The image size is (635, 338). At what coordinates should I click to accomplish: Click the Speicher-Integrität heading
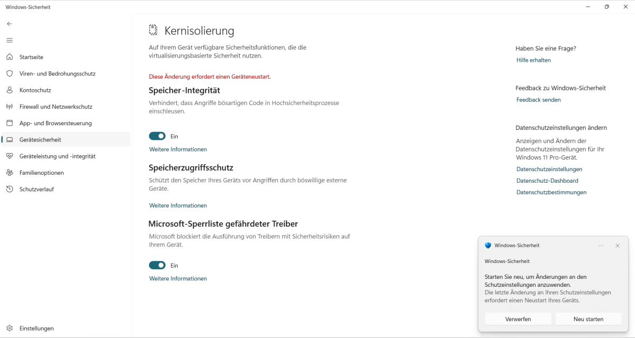(x=185, y=90)
